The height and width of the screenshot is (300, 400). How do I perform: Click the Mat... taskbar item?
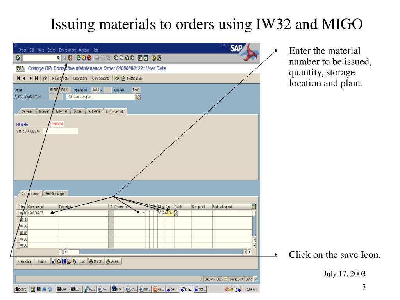pos(200,289)
